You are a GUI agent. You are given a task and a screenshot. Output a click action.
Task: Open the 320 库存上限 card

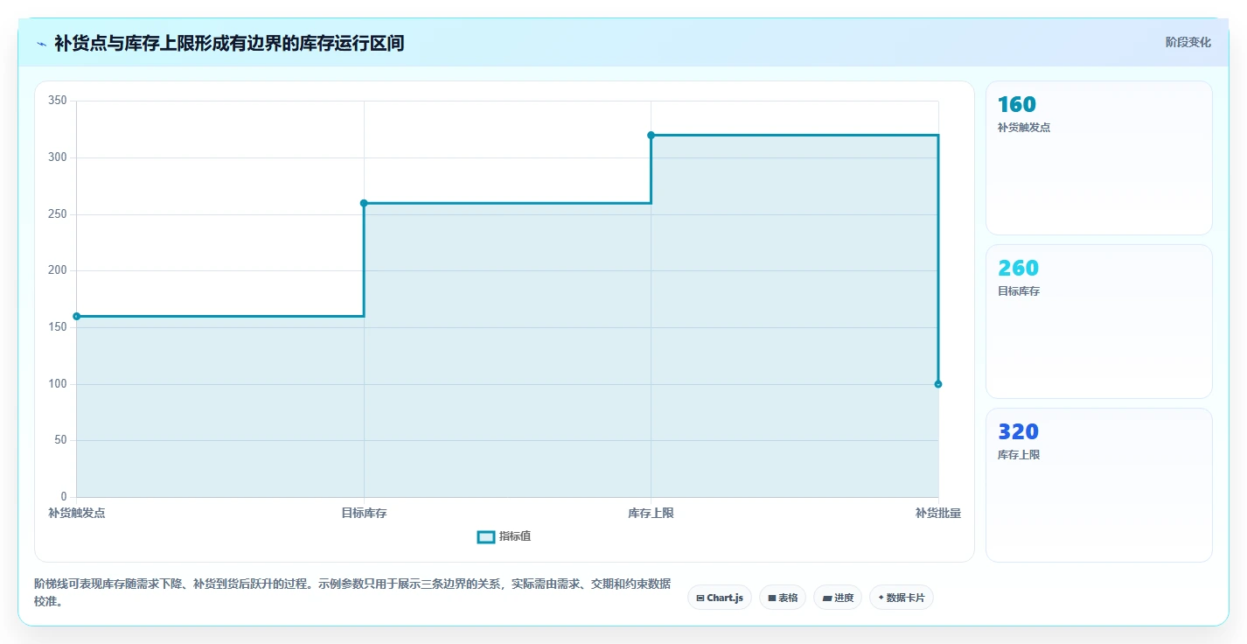[x=1098, y=485]
